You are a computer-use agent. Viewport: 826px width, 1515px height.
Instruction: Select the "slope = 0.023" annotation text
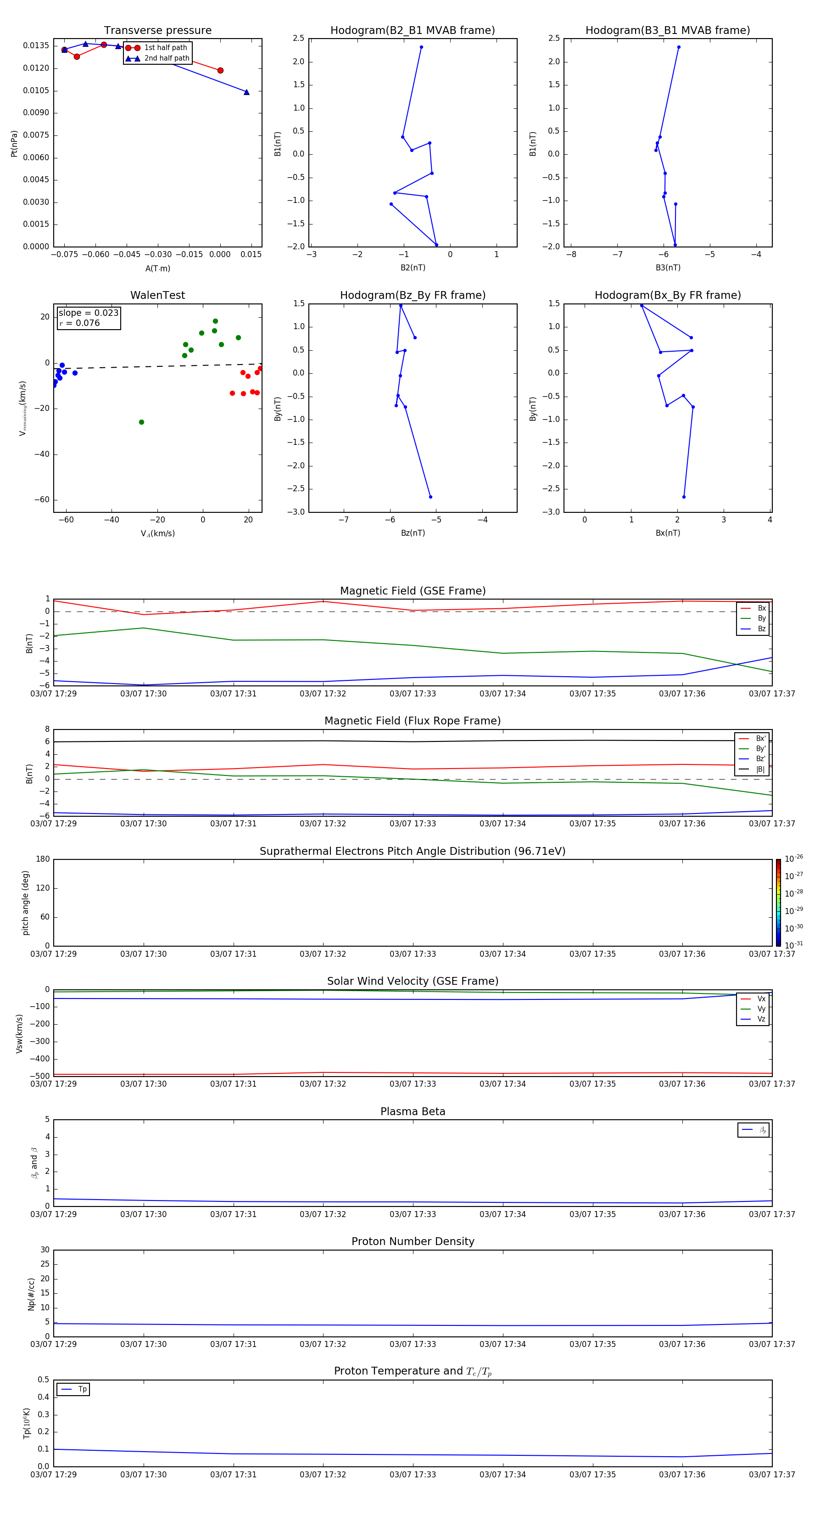click(88, 313)
